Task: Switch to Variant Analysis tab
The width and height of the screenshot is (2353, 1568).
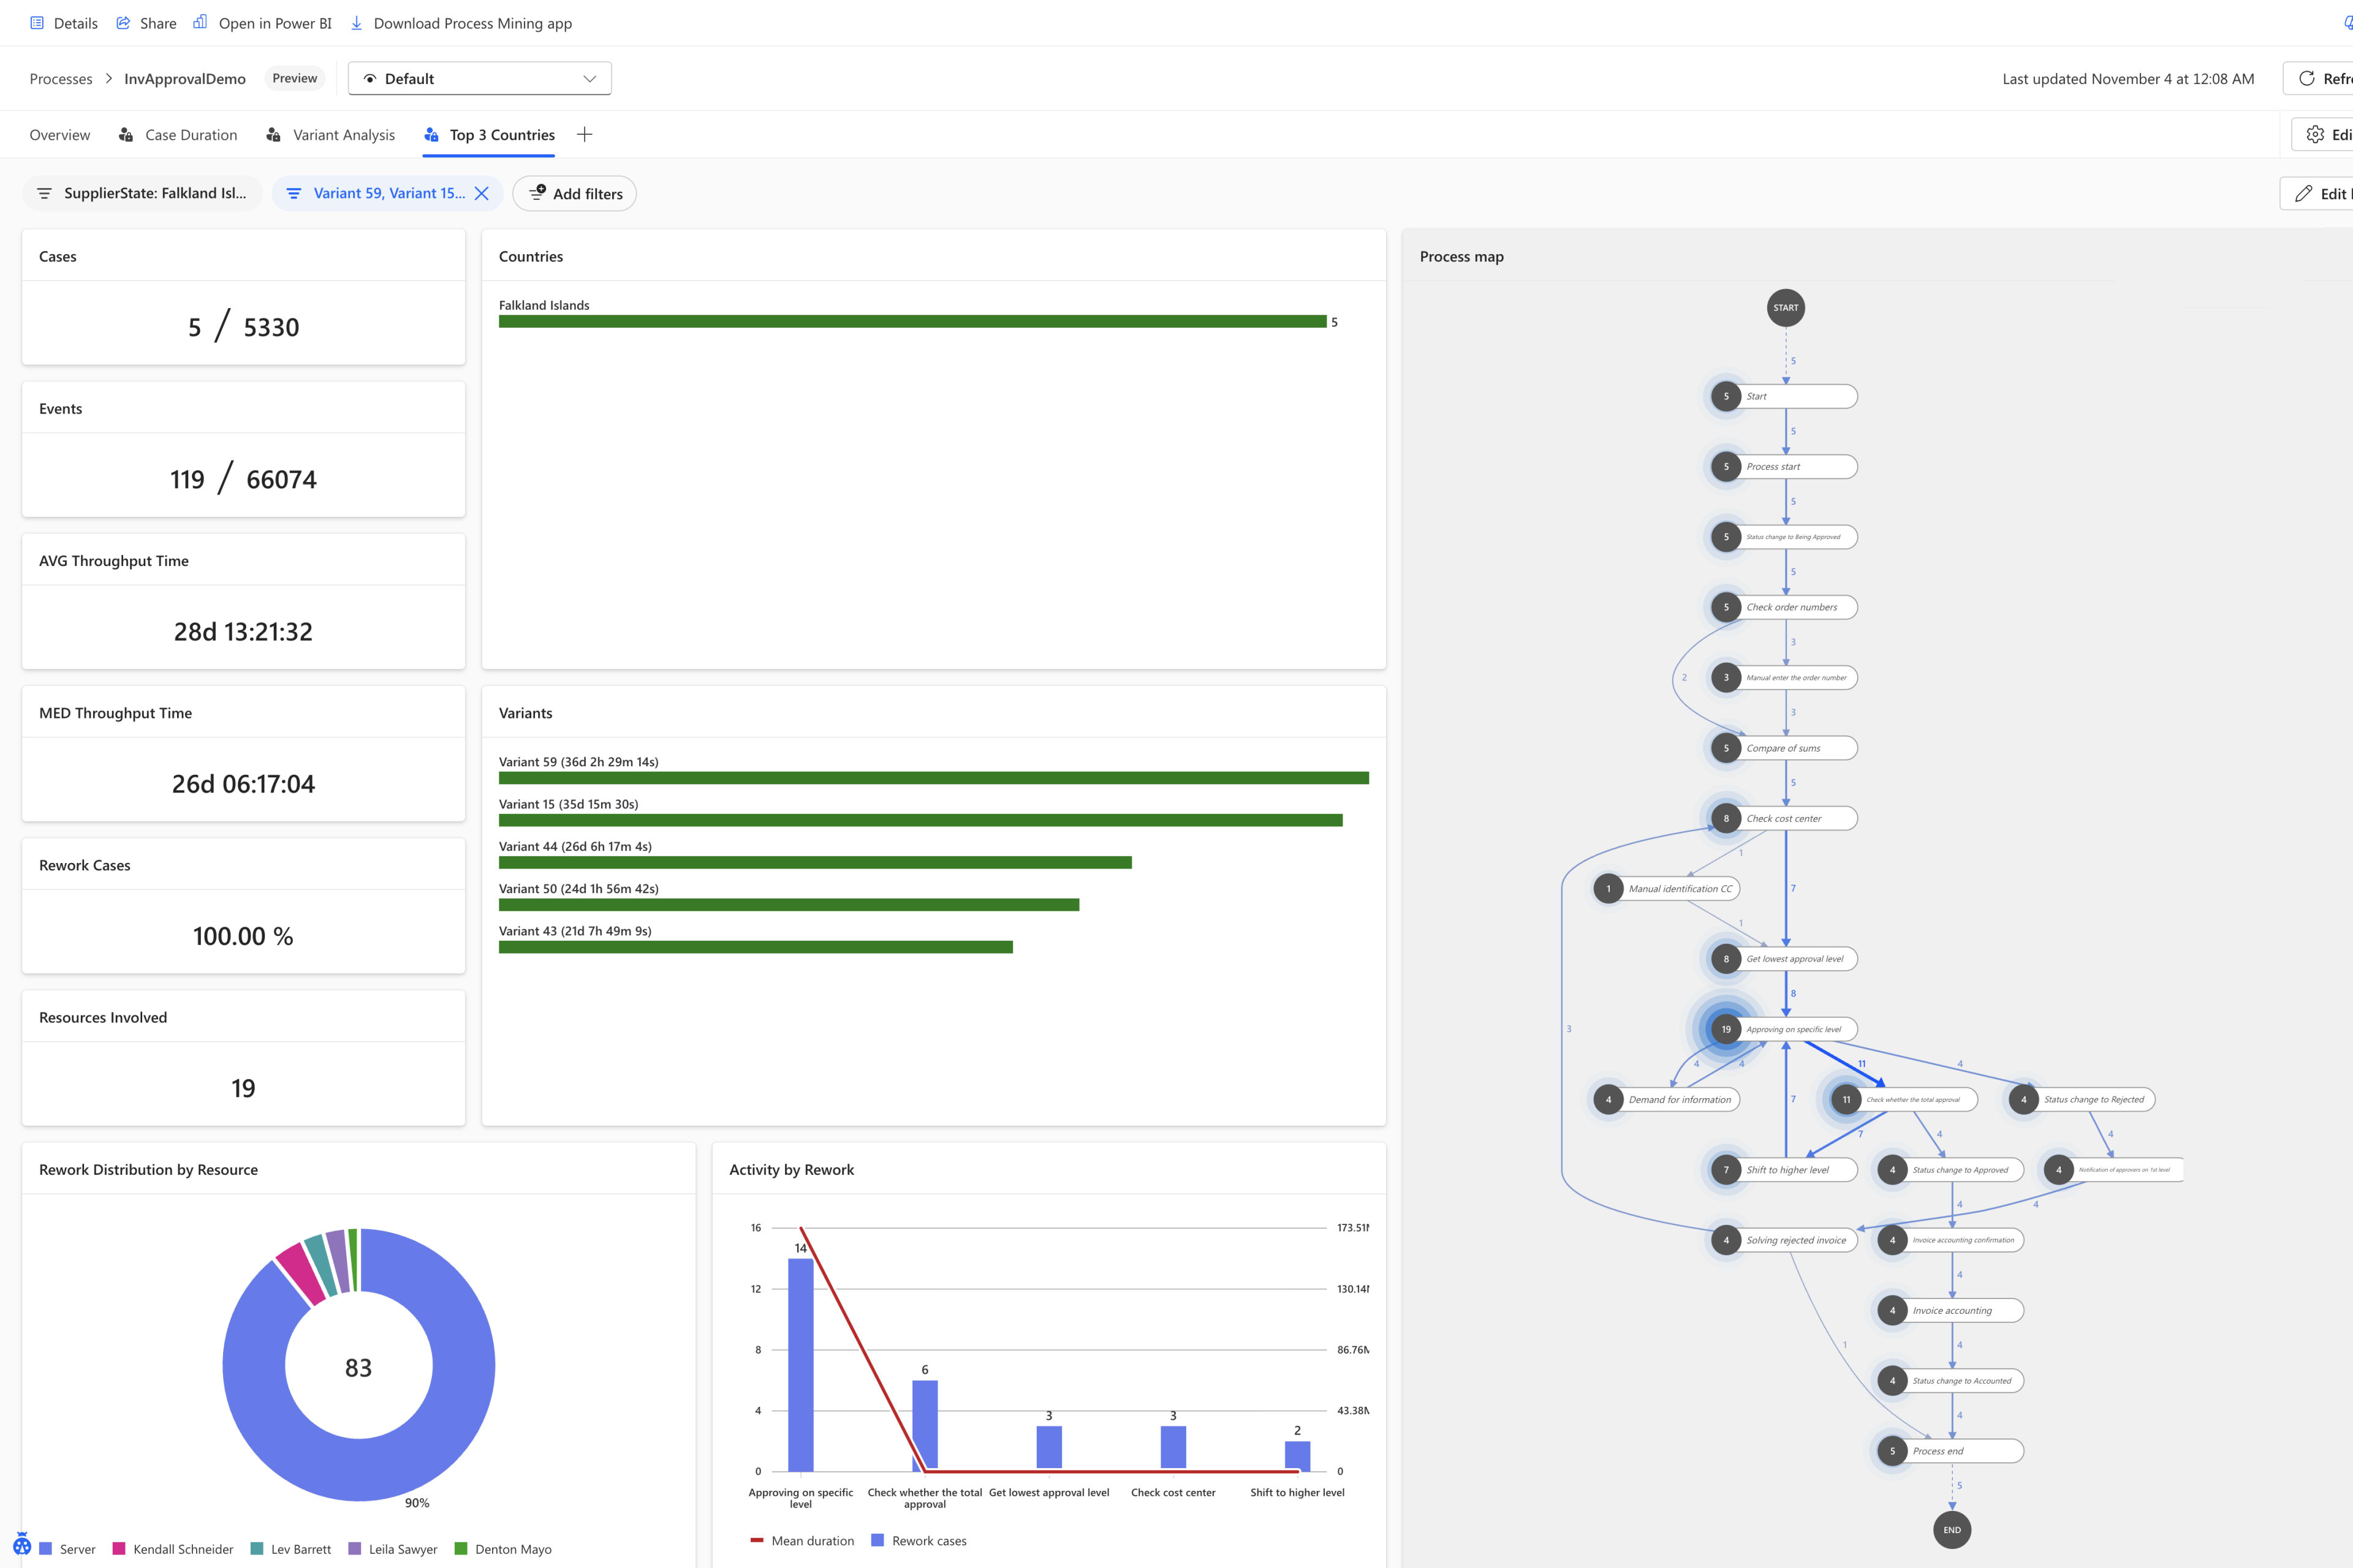Action: point(331,135)
